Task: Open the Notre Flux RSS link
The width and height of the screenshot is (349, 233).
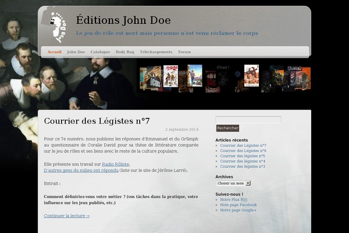Action: tap(234, 200)
